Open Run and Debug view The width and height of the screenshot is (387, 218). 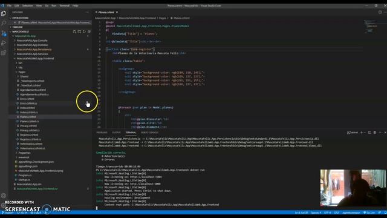[4, 43]
